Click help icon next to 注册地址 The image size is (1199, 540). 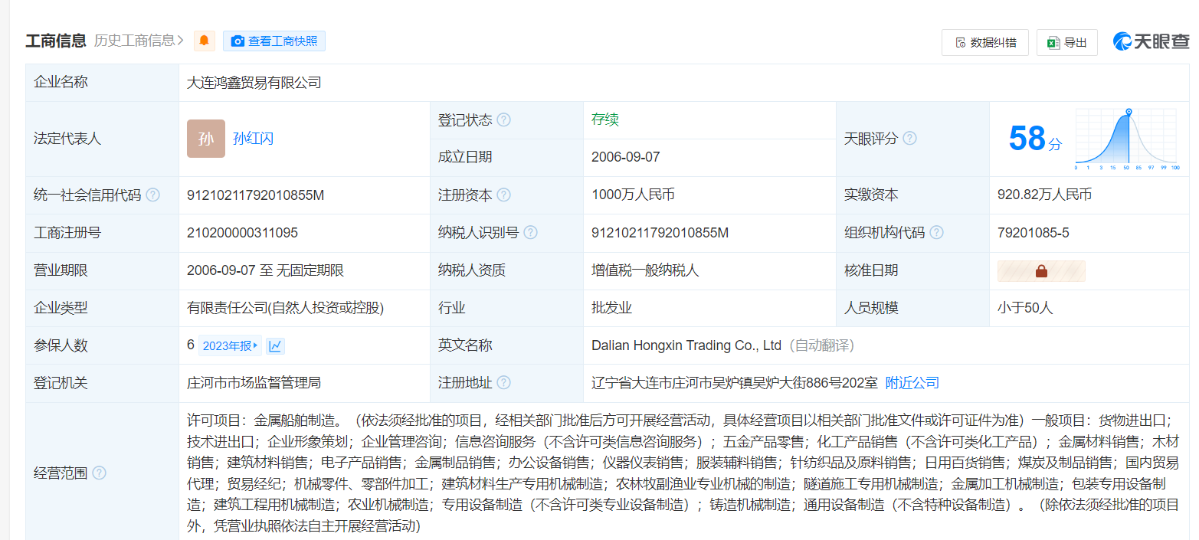click(503, 383)
